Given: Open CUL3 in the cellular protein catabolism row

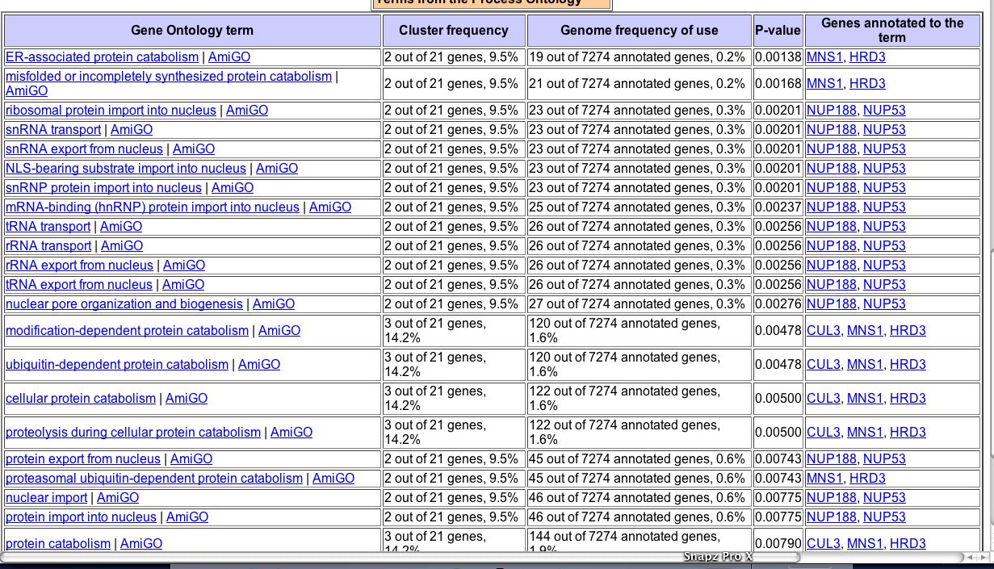Looking at the screenshot, I should 824,399.
